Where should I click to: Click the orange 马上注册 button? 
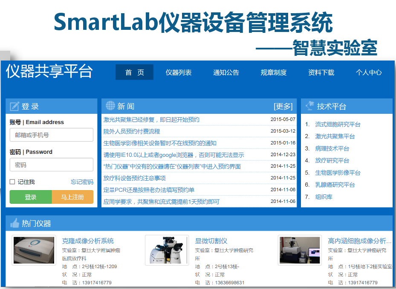[x=72, y=197]
